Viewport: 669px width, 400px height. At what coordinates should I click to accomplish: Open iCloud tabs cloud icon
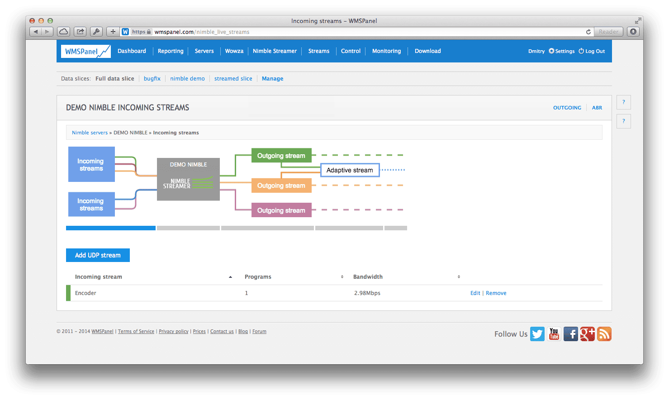pos(64,32)
